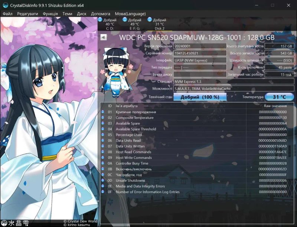Select the Percentage Used attribute name

[x=128, y=135]
